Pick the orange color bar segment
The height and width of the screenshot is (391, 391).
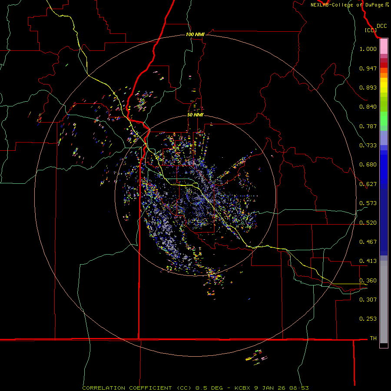click(384, 75)
